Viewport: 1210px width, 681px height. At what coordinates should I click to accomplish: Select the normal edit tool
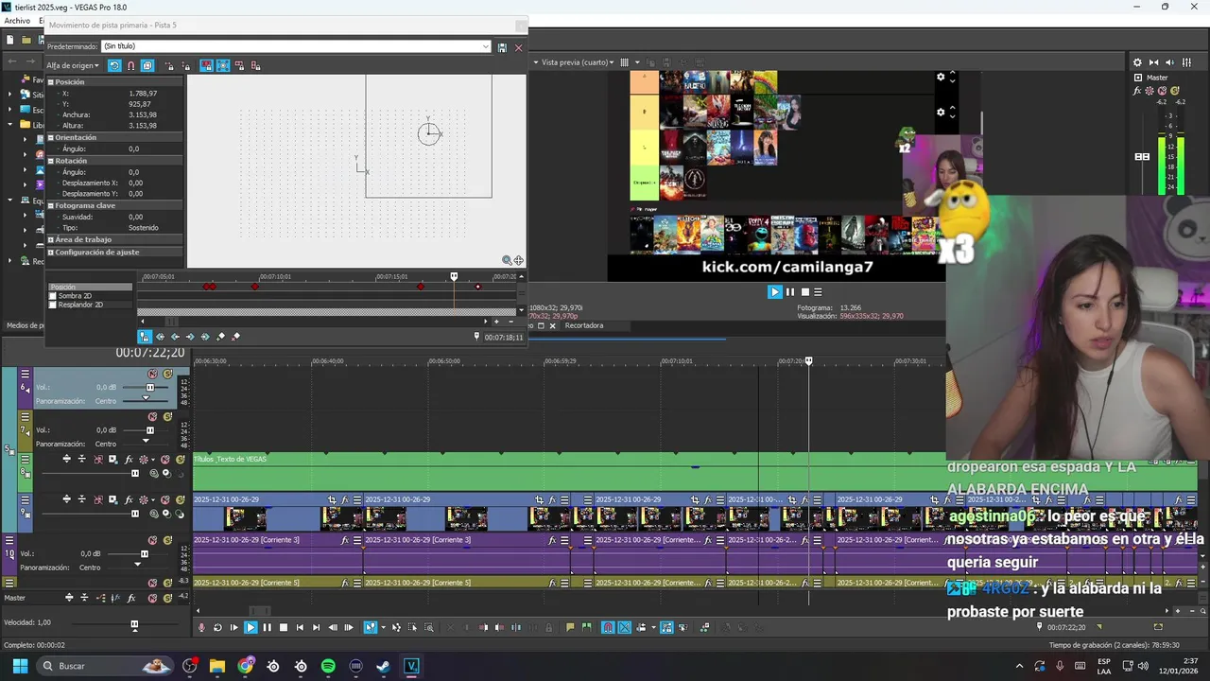(371, 627)
